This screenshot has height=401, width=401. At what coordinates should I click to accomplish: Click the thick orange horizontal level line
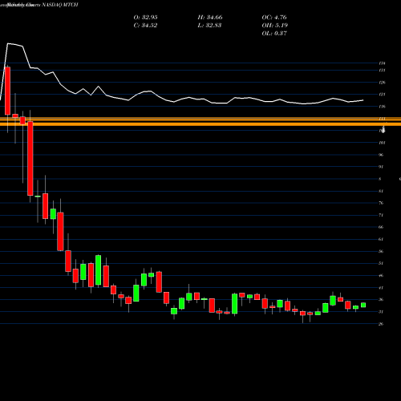(x=200, y=124)
